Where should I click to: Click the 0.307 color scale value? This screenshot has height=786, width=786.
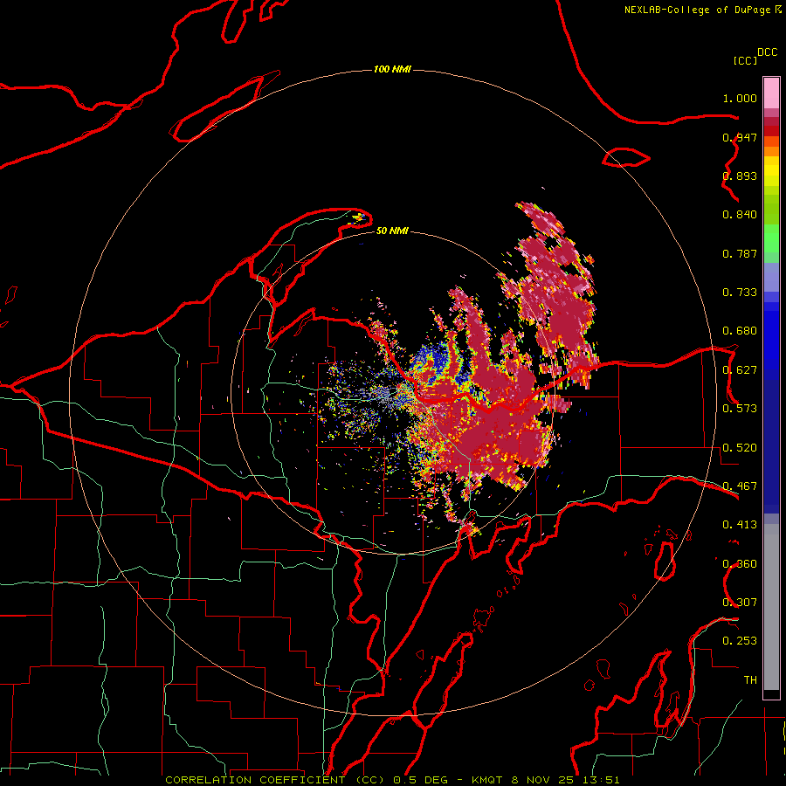(740, 603)
